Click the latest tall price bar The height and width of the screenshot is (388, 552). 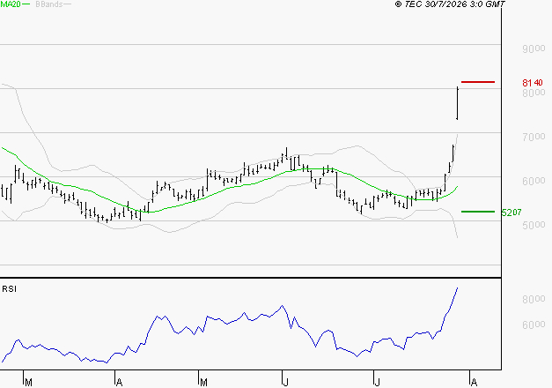457,103
